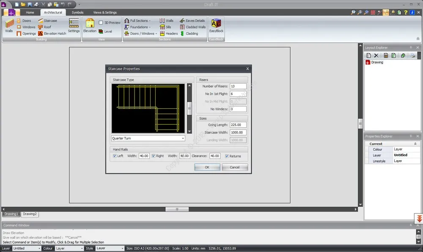Apply the Elevation Hatch tool

[x=52, y=33]
